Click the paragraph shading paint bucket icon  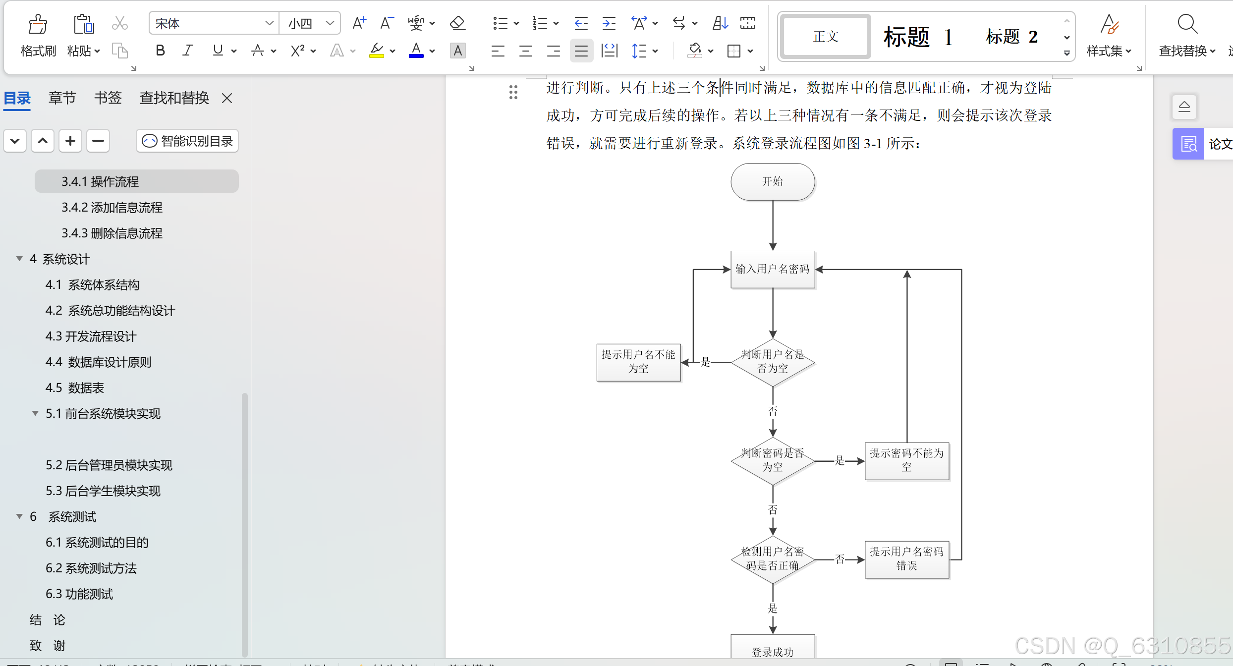pyautogui.click(x=695, y=50)
